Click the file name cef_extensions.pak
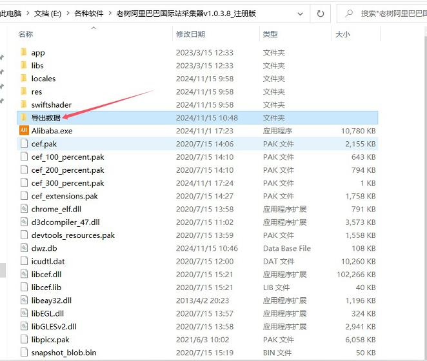 (65, 196)
